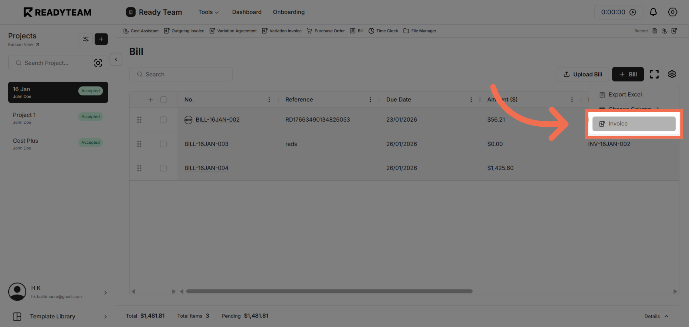
Task: Check the select-all checkbox in table header
Action: click(x=163, y=99)
